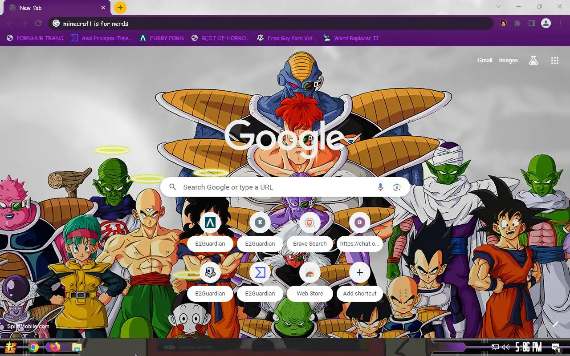Screen dimensions: 570x356
Task: Go back with the back arrow
Action: 10,23
